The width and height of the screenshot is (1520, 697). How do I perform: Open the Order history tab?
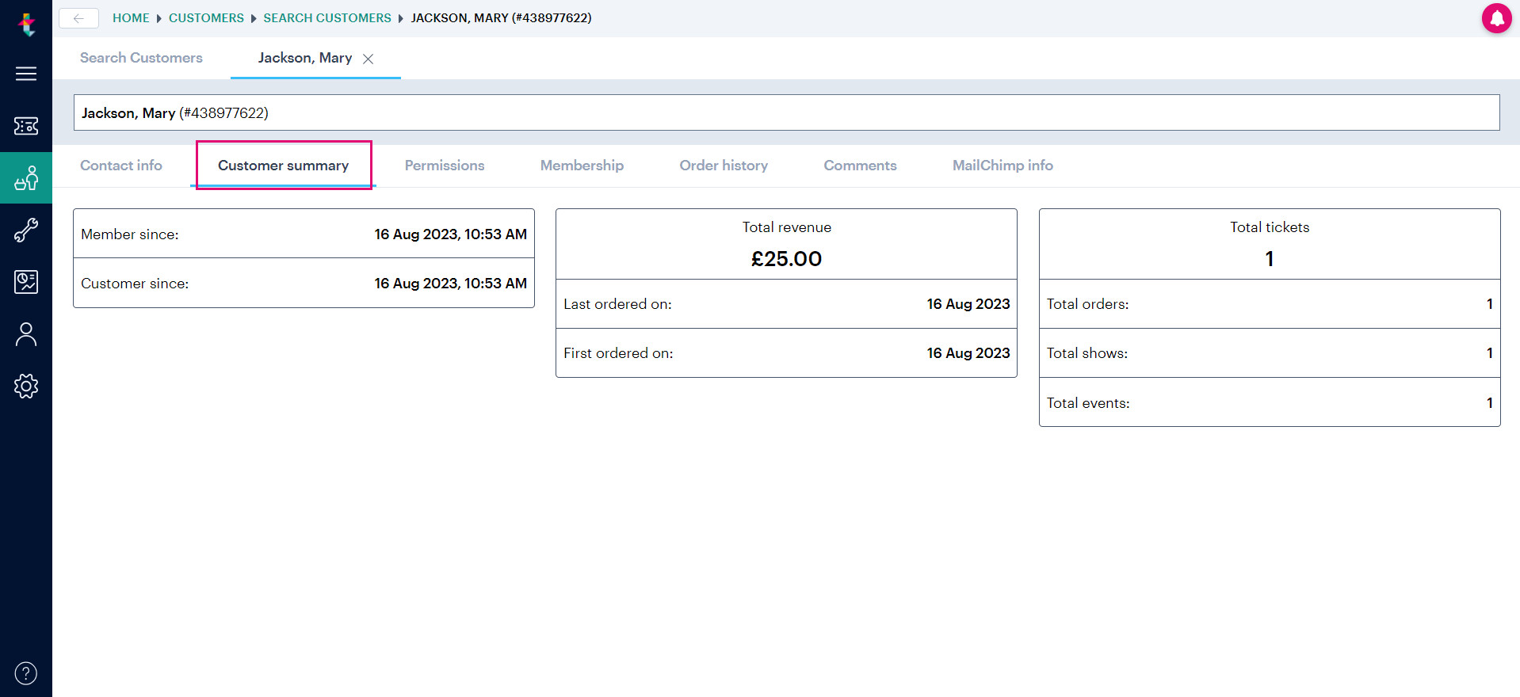coord(724,166)
